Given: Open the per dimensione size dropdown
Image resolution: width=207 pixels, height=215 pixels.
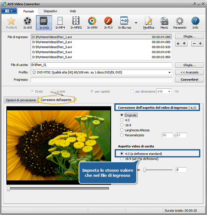Looking at the screenshot, I should (x=169, y=92).
